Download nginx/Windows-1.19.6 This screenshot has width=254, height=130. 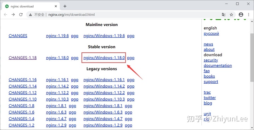coord(104,35)
